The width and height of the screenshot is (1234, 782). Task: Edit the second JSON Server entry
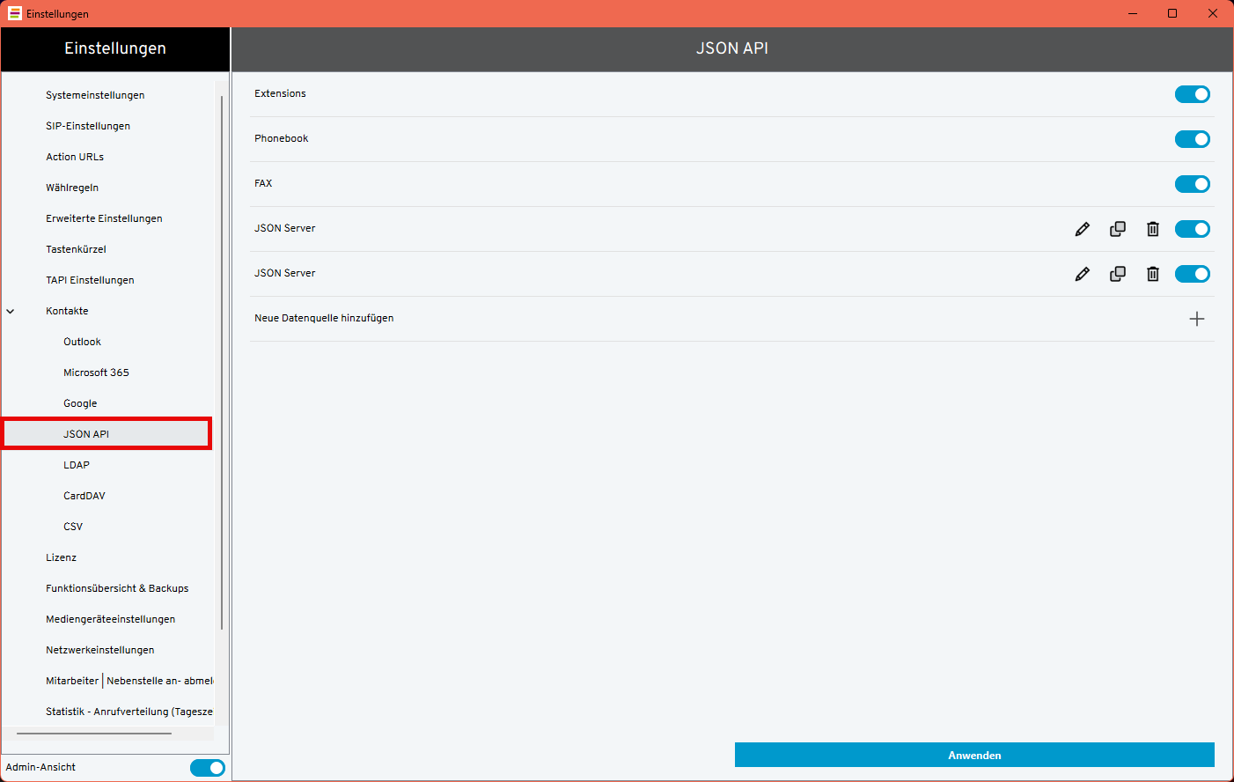pos(1083,274)
